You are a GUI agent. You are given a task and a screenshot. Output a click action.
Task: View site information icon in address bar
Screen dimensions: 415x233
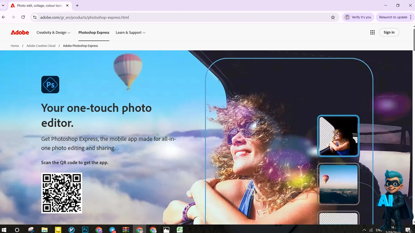pyautogui.click(x=35, y=17)
